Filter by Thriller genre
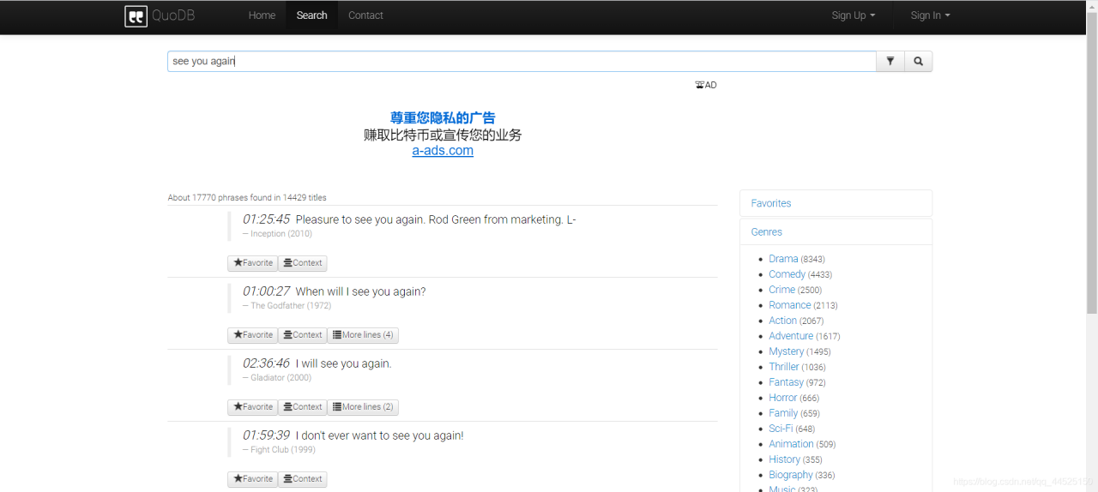 click(x=783, y=367)
